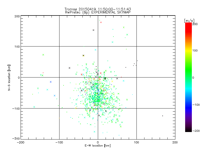
Task: Click the colorbar label "-100"
Action: (x=196, y=105)
